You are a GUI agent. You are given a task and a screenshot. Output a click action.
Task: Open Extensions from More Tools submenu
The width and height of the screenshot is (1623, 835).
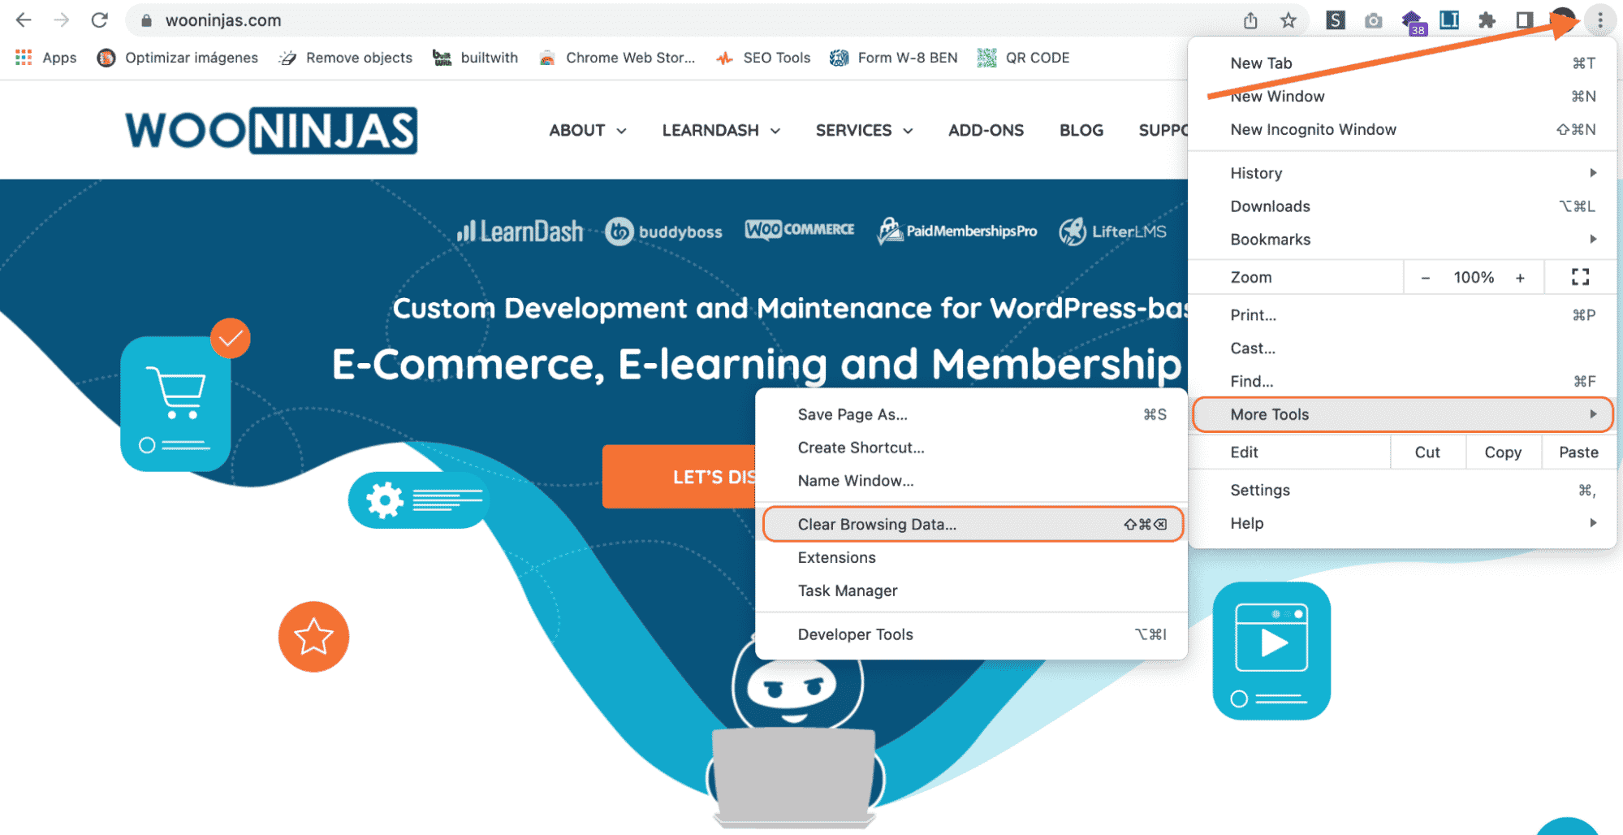pos(972,558)
